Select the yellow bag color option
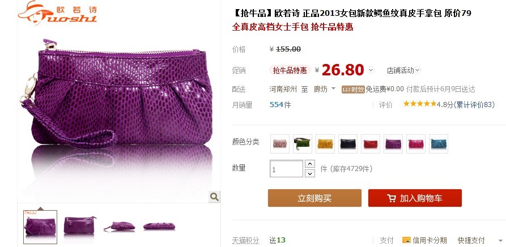506x247 pixels. (x=325, y=143)
